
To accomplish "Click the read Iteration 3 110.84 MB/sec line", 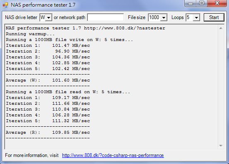I will pyautogui.click(x=48, y=109).
